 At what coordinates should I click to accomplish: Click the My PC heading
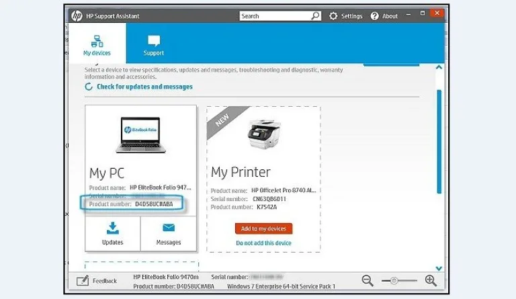pos(107,173)
